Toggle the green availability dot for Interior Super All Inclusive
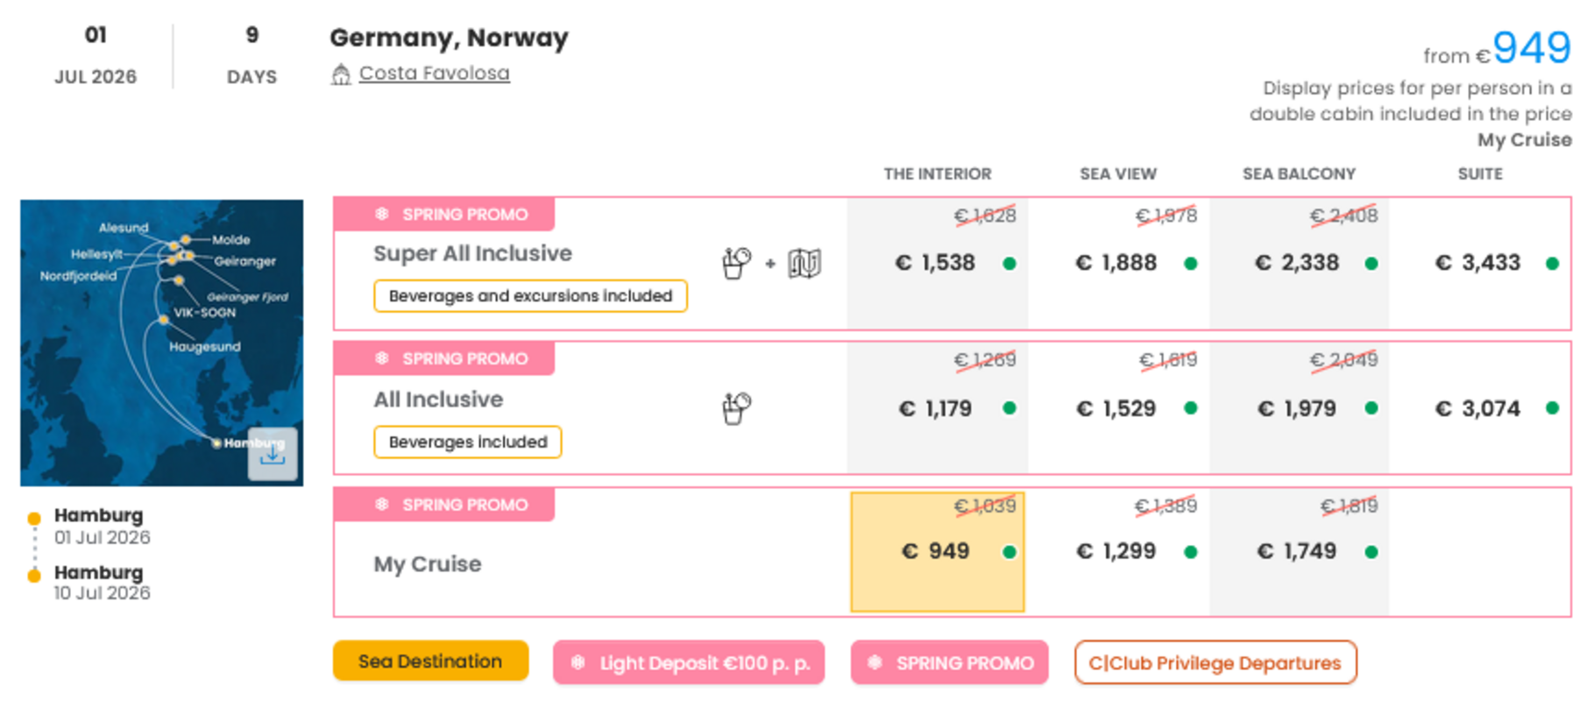 tap(1011, 262)
